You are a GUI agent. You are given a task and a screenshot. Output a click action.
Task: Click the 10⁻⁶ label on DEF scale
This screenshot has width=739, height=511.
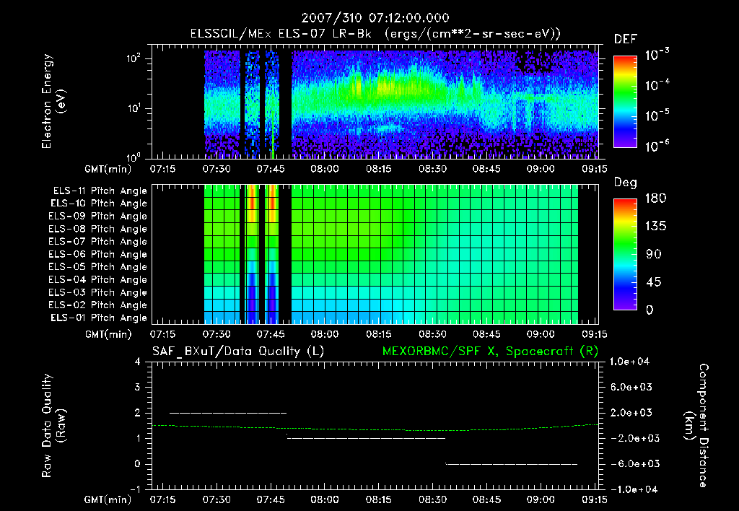pyautogui.click(x=657, y=146)
